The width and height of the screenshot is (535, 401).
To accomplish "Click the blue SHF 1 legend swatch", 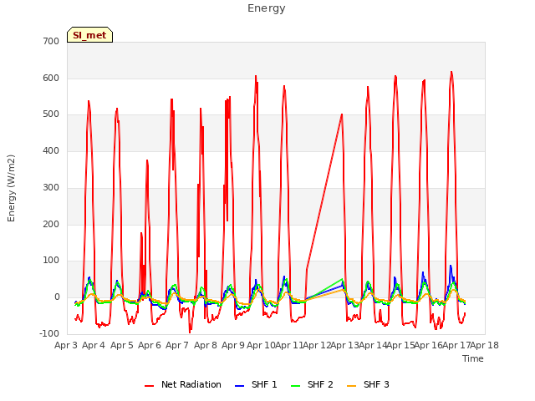I will pyautogui.click(x=240, y=386).
